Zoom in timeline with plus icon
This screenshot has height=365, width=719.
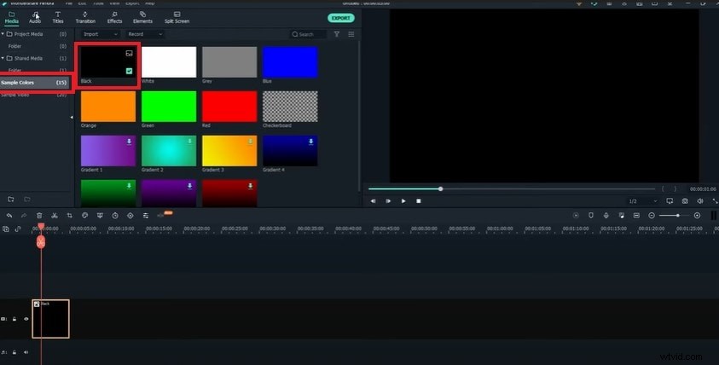click(697, 216)
